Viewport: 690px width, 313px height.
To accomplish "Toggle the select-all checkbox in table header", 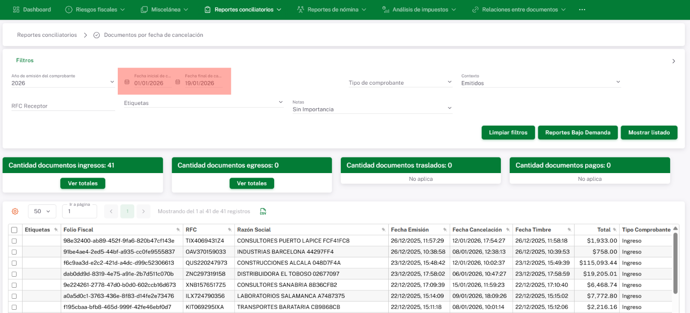I will pyautogui.click(x=14, y=230).
